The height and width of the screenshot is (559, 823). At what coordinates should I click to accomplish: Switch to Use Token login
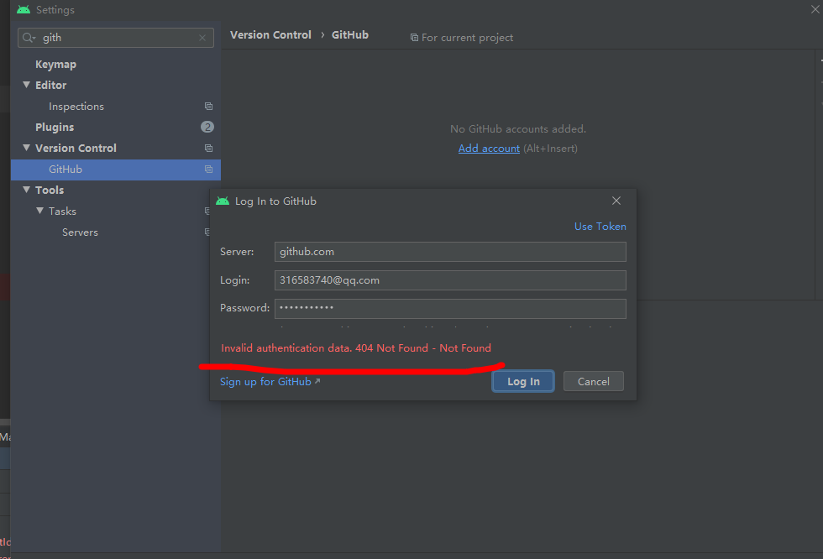tap(600, 227)
